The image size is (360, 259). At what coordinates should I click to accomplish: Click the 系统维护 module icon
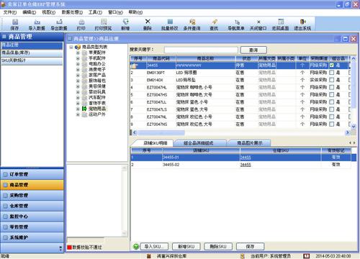tap(5, 237)
